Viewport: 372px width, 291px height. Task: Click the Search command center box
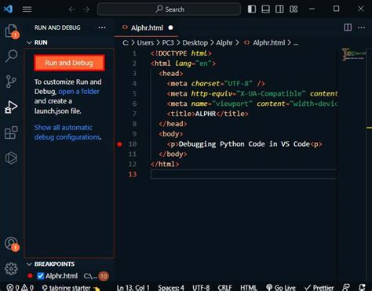pos(169,9)
